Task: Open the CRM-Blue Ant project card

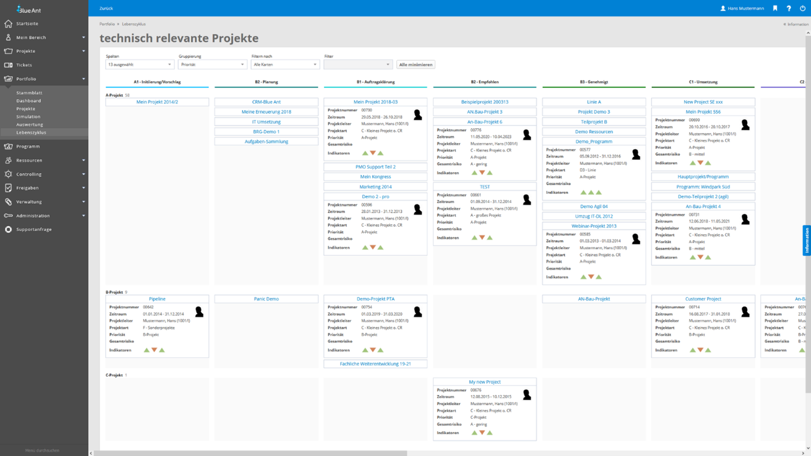Action: coord(266,102)
